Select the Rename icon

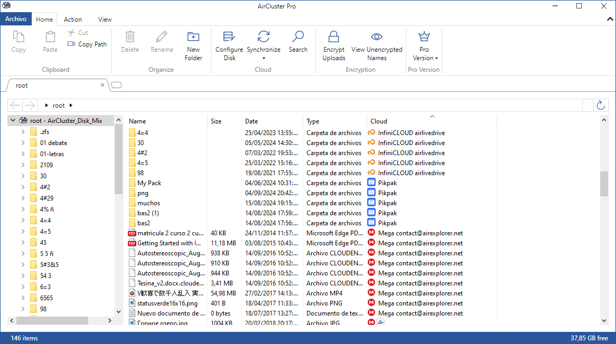coord(162,37)
